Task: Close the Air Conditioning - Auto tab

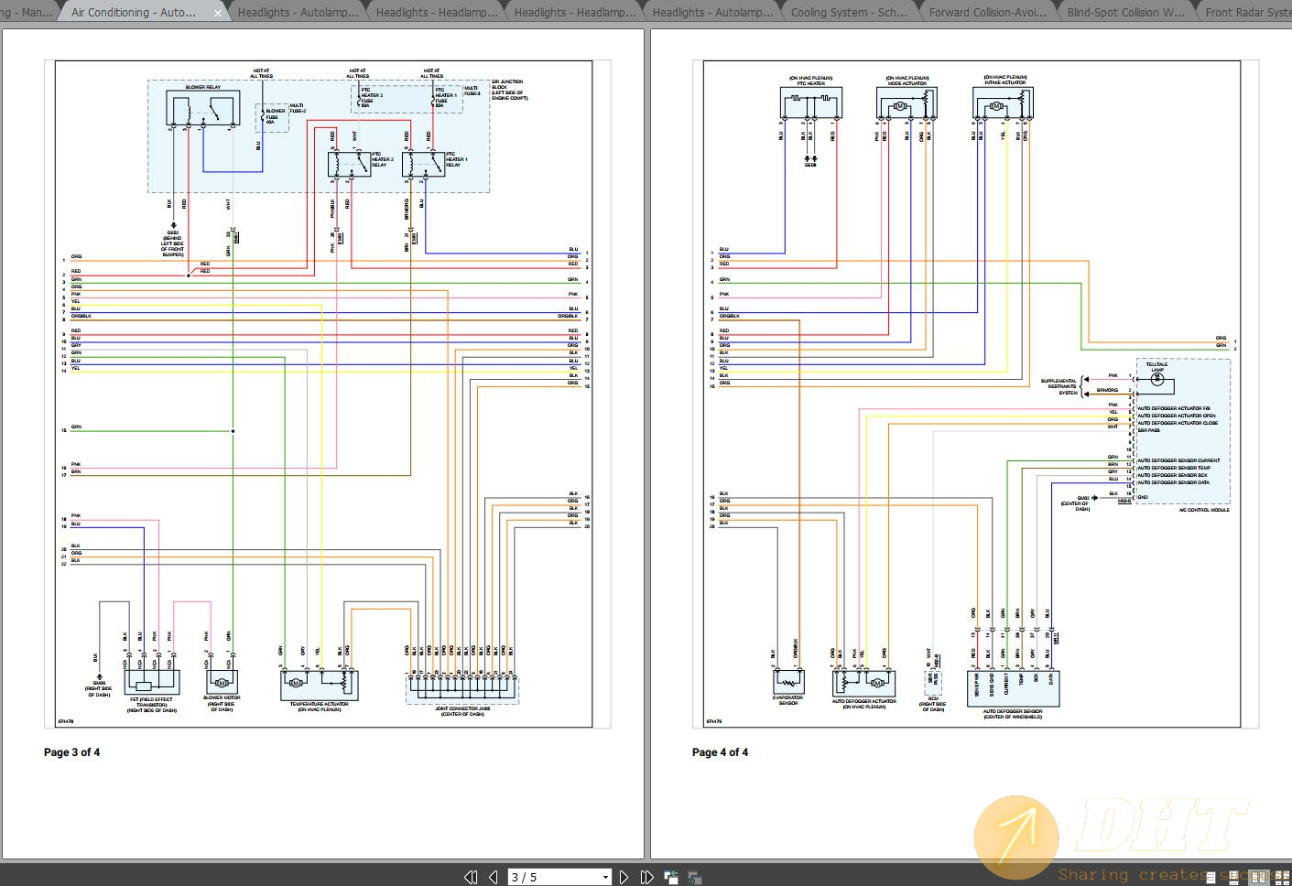Action: 218,13
